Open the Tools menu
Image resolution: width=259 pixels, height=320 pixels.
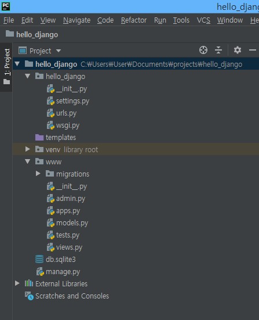(181, 20)
